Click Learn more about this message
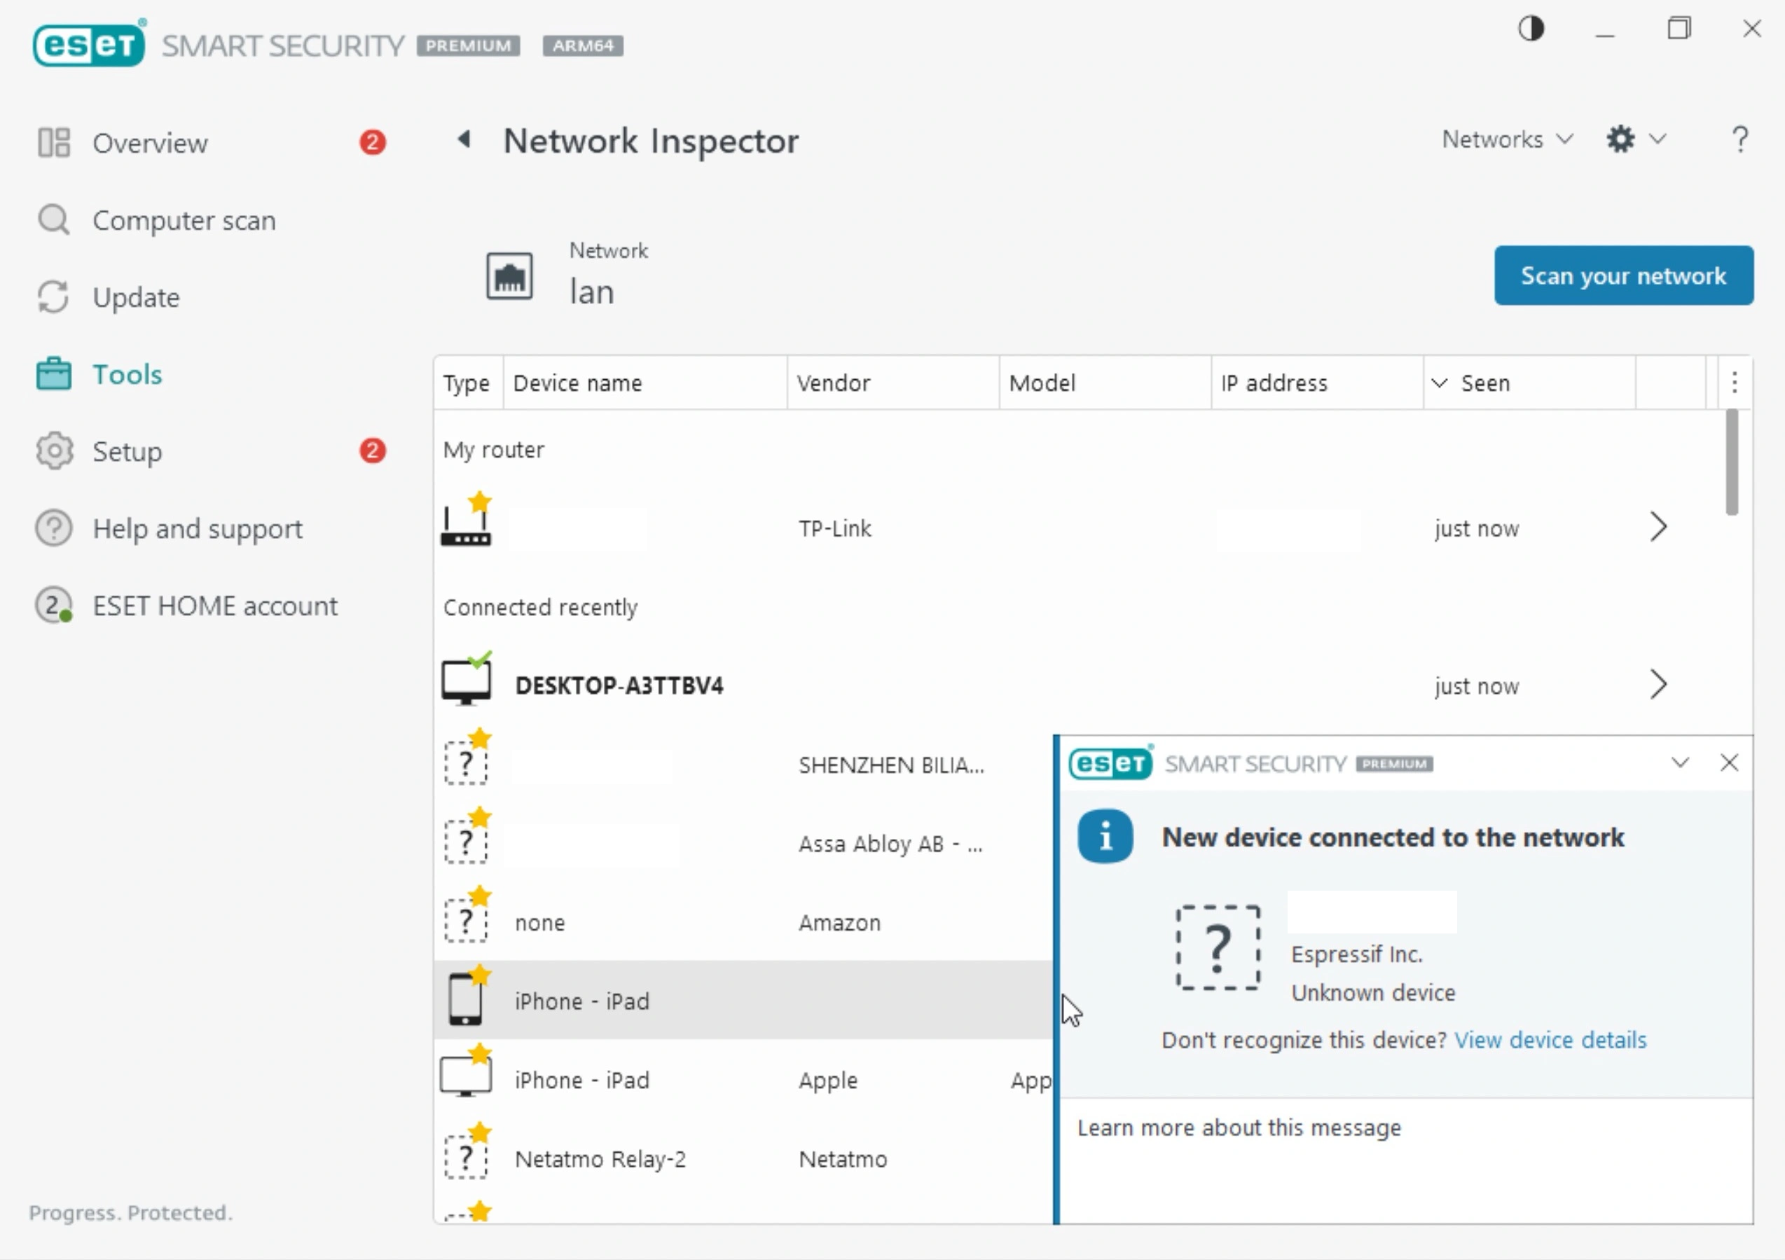This screenshot has height=1260, width=1785. point(1239,1128)
